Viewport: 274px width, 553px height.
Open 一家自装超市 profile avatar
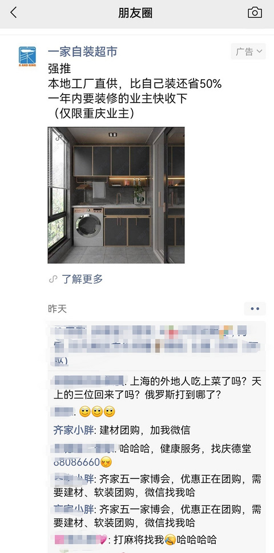pyautogui.click(x=27, y=56)
